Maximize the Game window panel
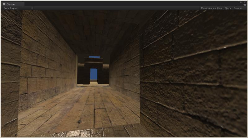The width and height of the screenshot is (248, 138). [x=241, y=2]
